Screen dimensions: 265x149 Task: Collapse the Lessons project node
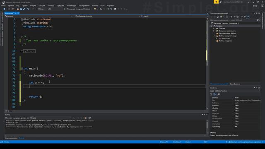pyautogui.click(x=212, y=26)
